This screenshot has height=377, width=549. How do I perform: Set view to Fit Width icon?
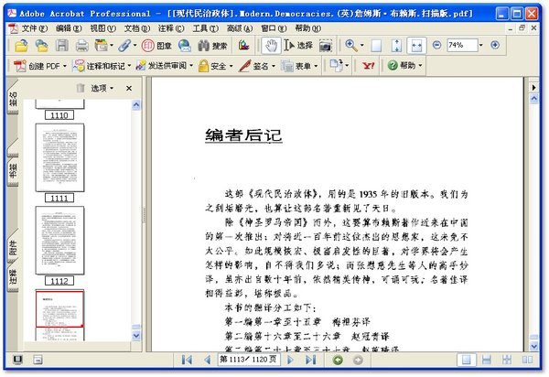[416, 46]
